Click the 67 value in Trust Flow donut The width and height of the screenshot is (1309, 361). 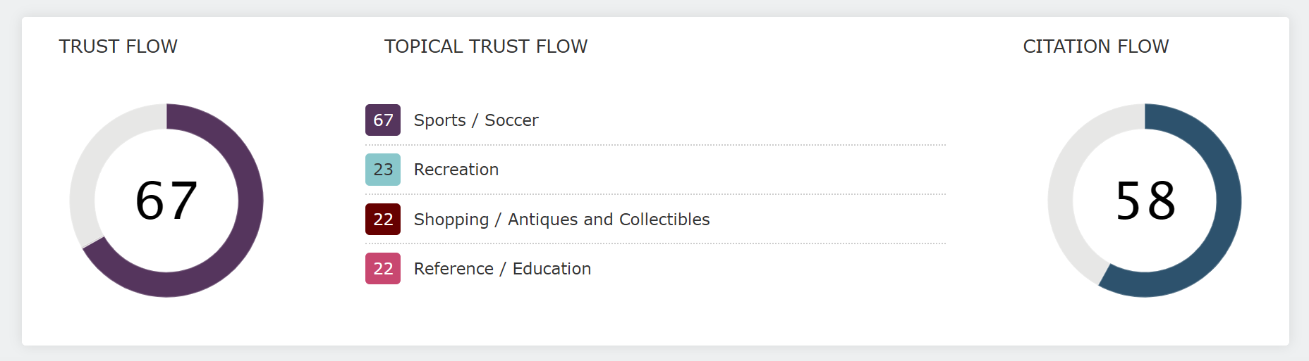166,201
